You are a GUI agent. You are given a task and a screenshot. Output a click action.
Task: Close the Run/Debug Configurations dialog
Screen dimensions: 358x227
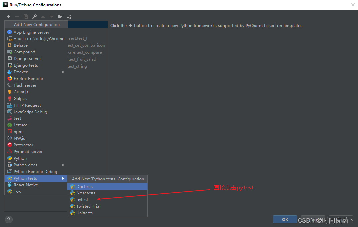tap(353, 5)
